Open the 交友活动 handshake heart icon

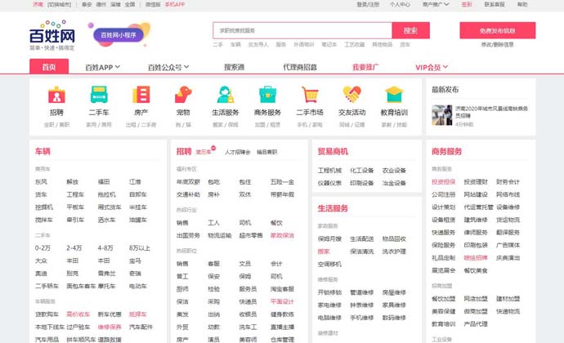[x=351, y=95]
